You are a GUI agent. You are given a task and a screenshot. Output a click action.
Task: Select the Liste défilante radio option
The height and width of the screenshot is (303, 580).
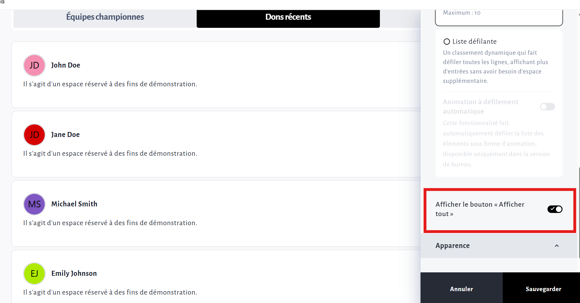click(x=447, y=42)
